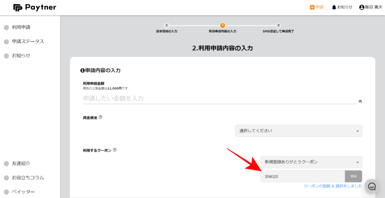
Task: Click the お役立ちコラム sidebar bullet icon
Action: click(x=6, y=178)
